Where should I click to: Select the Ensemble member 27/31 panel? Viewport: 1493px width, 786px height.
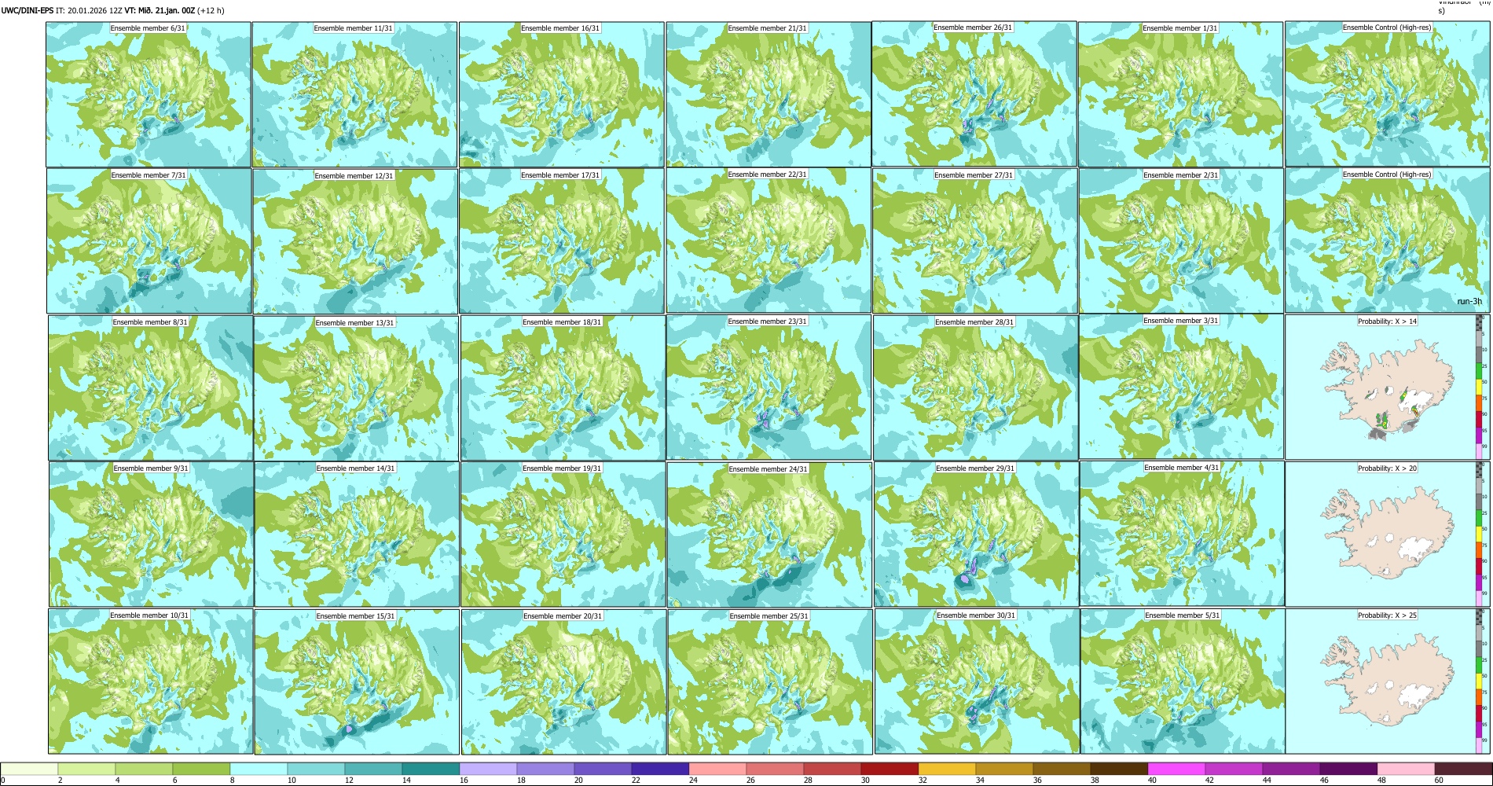click(974, 241)
